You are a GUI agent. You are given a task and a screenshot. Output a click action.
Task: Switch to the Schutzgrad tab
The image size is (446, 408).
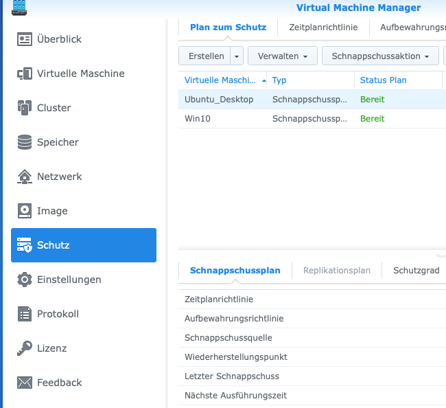point(416,271)
